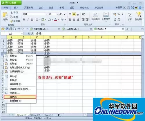
Task: Click the print preview icon
Action: (x=14, y=29)
